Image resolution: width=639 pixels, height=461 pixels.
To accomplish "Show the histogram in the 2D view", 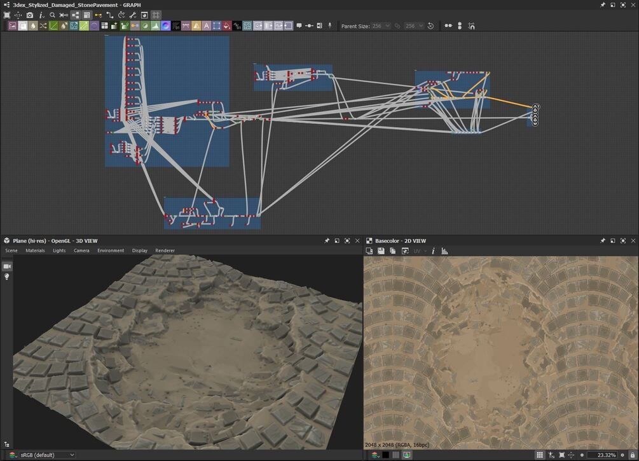I will (x=444, y=251).
